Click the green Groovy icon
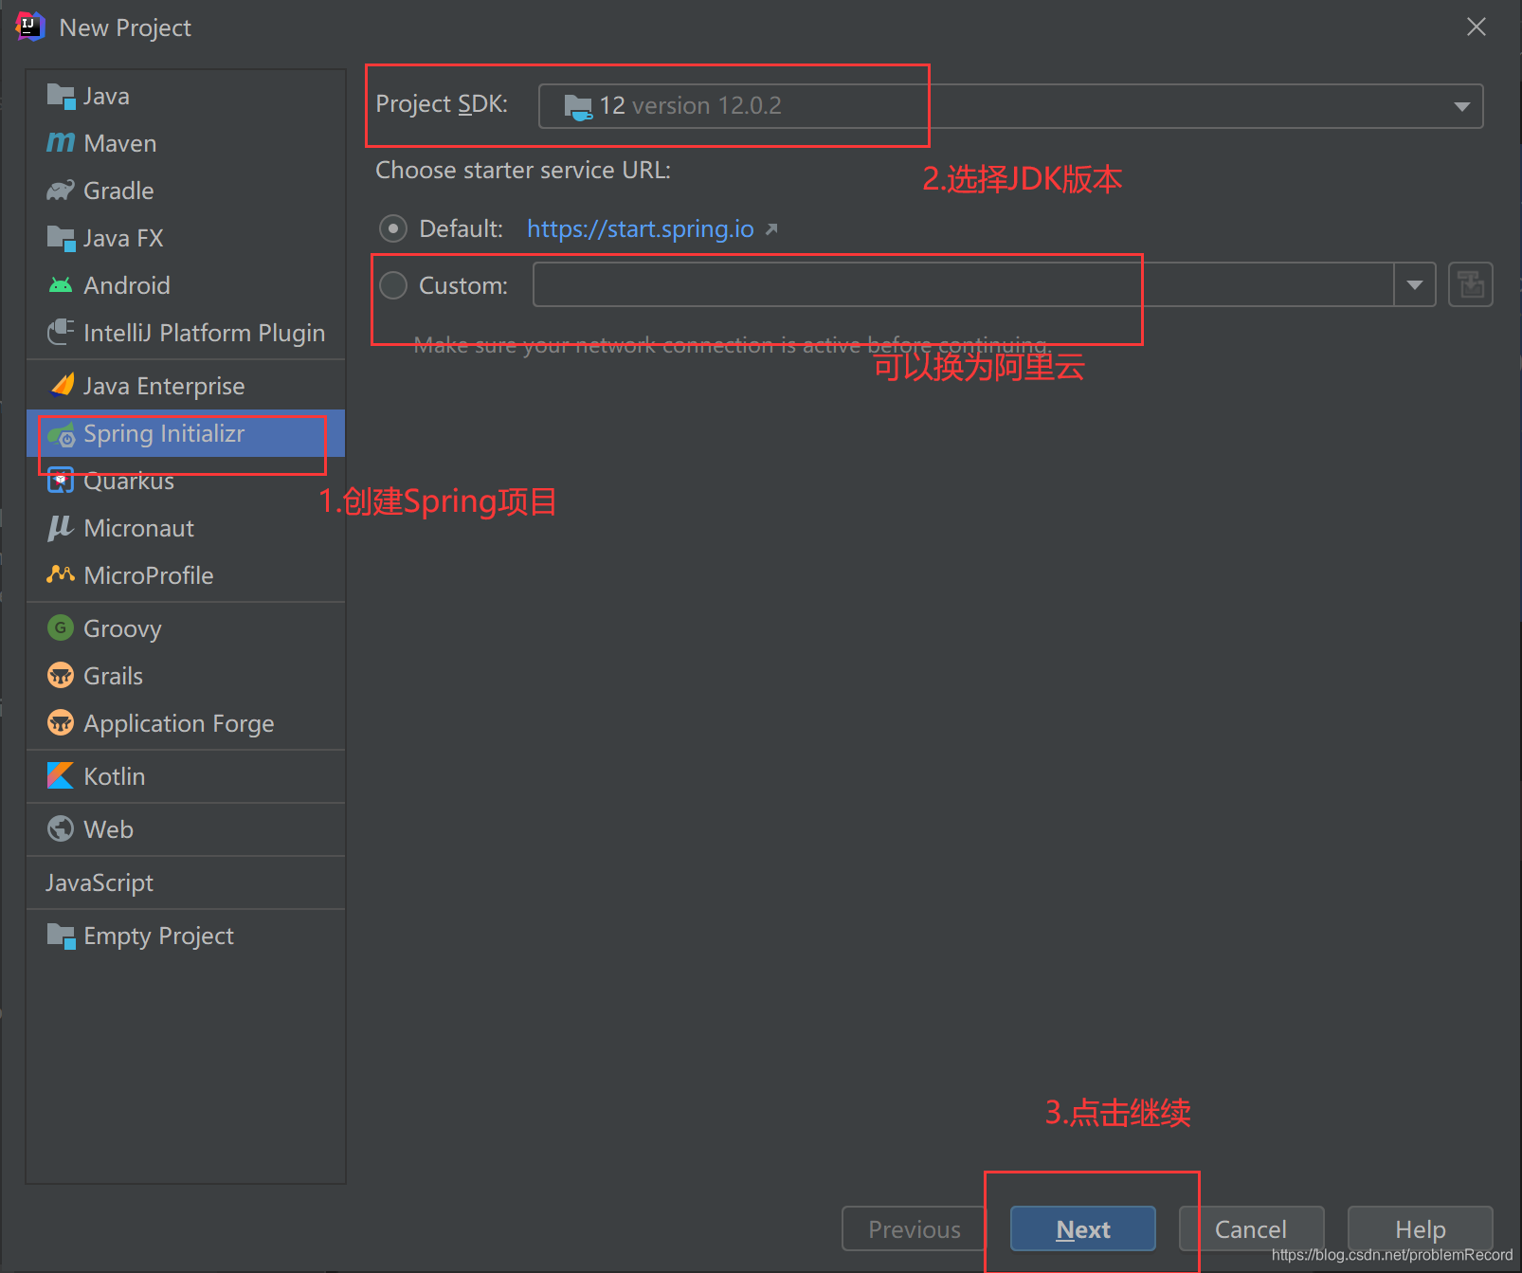 [61, 627]
